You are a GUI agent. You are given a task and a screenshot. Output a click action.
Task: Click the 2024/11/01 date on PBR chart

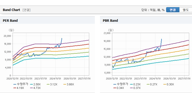[x=155, y=79]
